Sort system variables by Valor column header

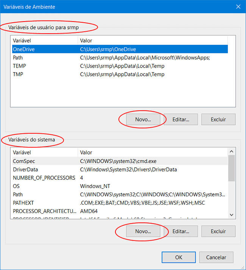151,153
